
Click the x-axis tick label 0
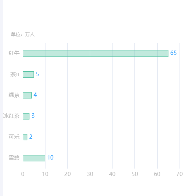pyautogui.click(x=23, y=174)
